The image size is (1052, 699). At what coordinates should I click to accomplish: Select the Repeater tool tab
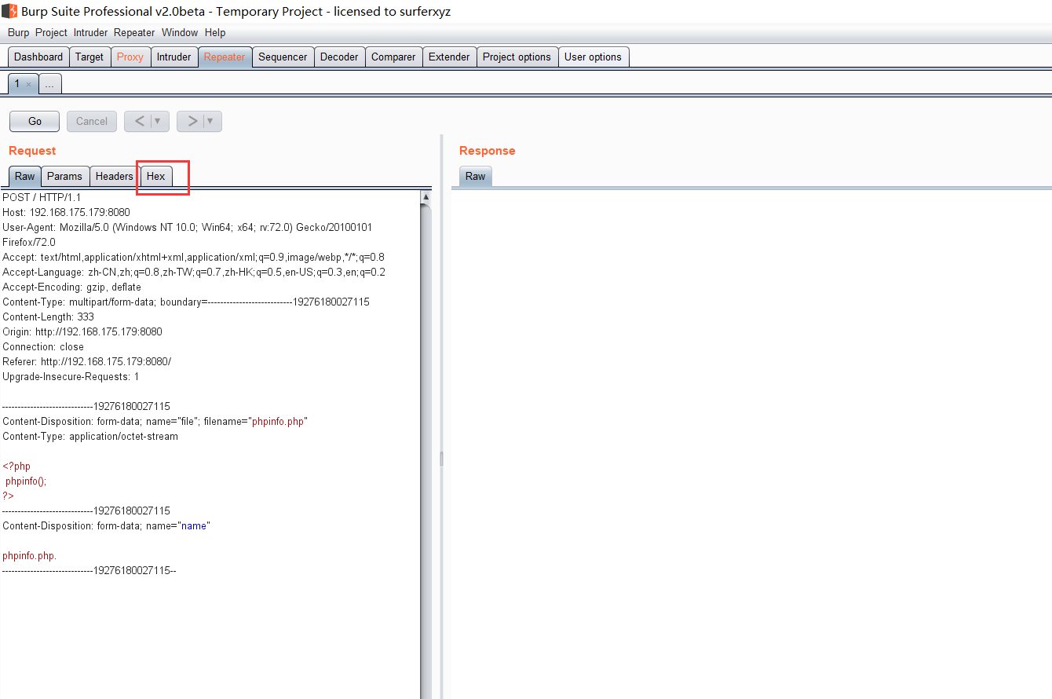point(225,57)
